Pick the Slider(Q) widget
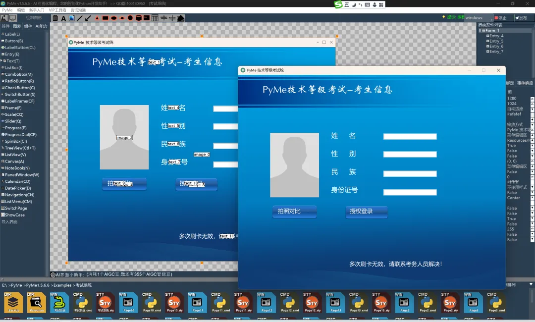The height and width of the screenshot is (322, 535). (x=11, y=121)
